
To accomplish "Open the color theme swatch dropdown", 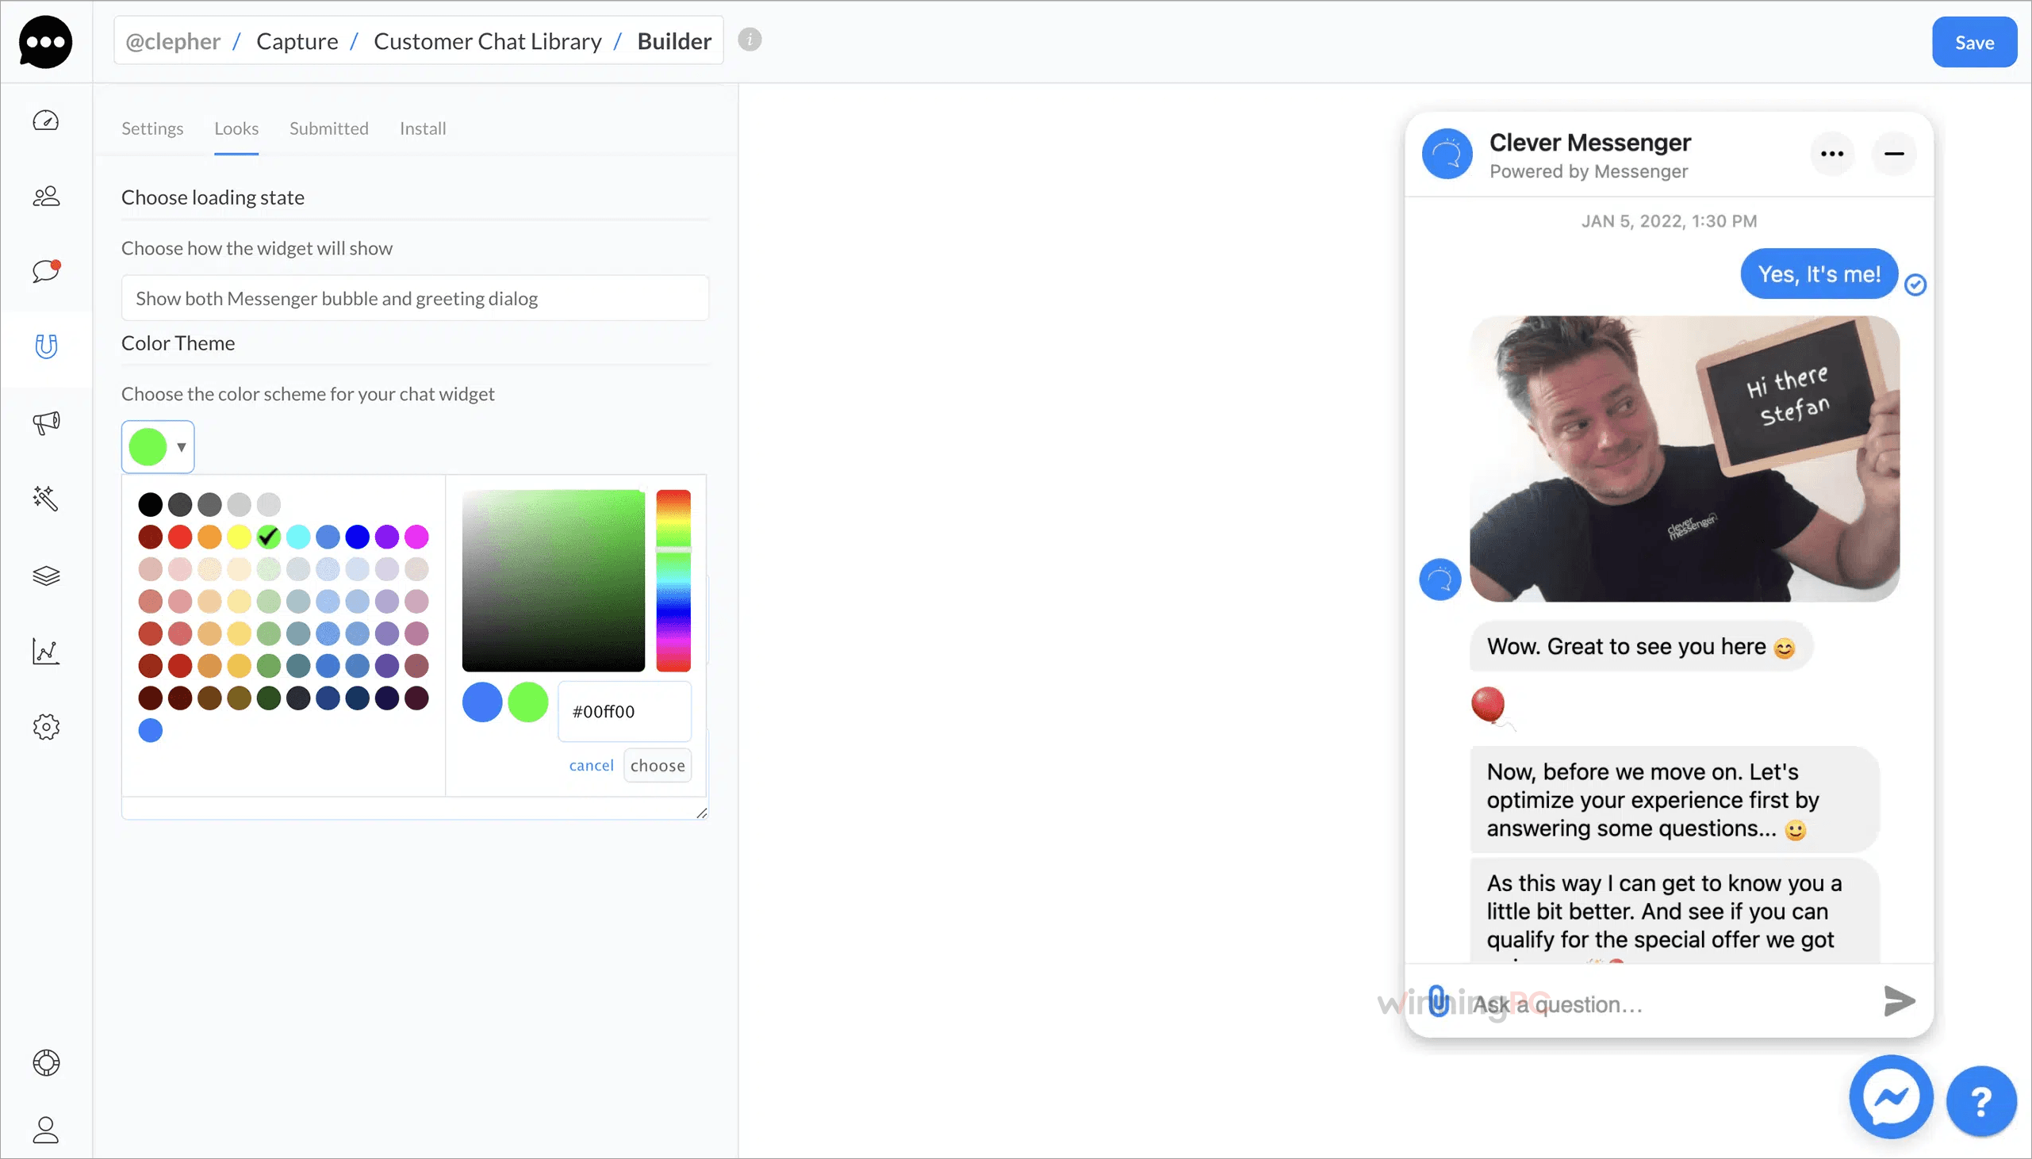I will (x=158, y=446).
